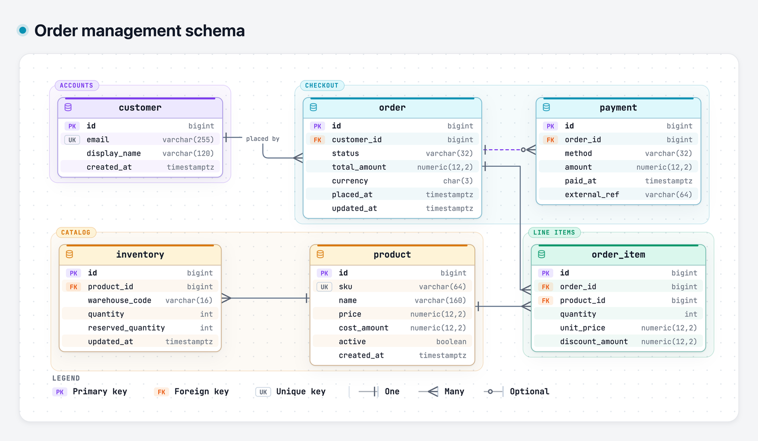The width and height of the screenshot is (758, 441).
Task: Click the Many crow's foot legend symbol
Action: coord(428,391)
